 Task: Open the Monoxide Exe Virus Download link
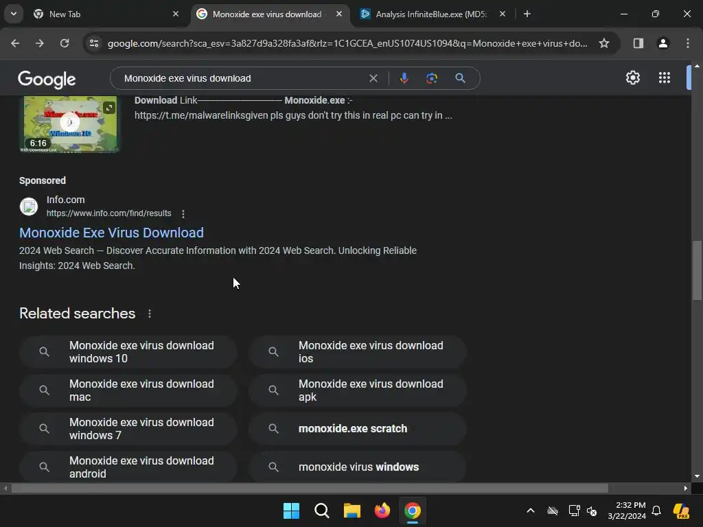[111, 233]
